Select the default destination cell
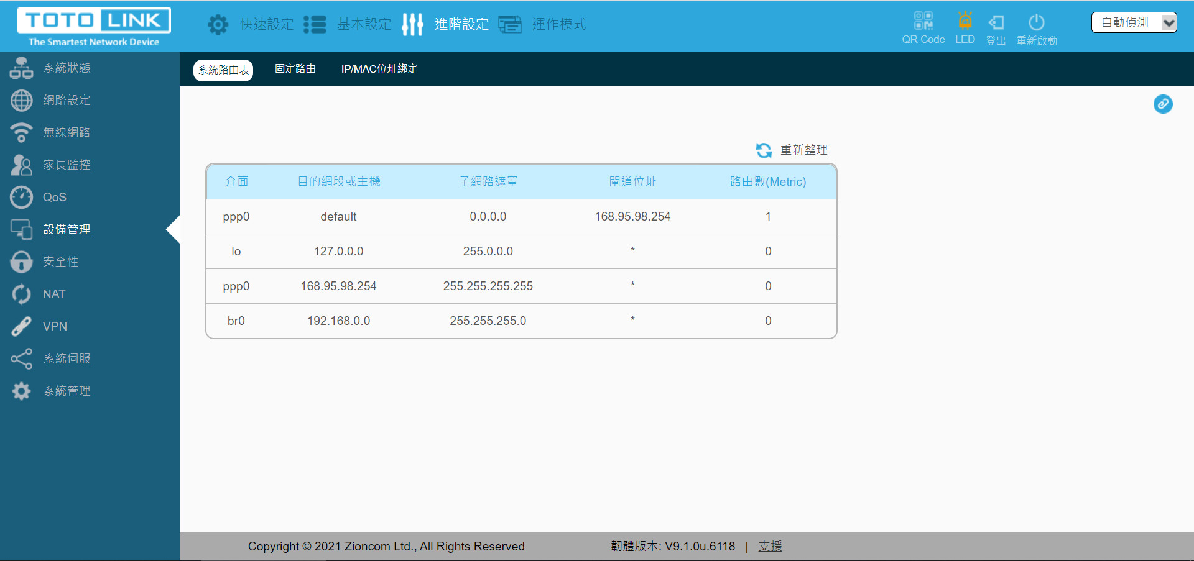The height and width of the screenshot is (561, 1194). point(338,216)
